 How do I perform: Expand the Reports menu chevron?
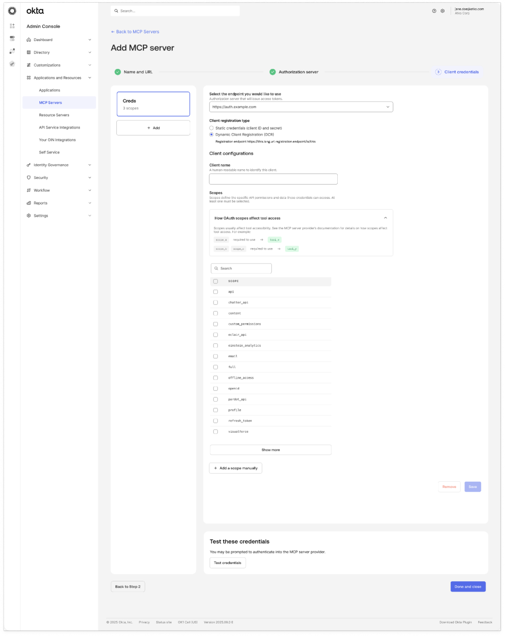[90, 203]
